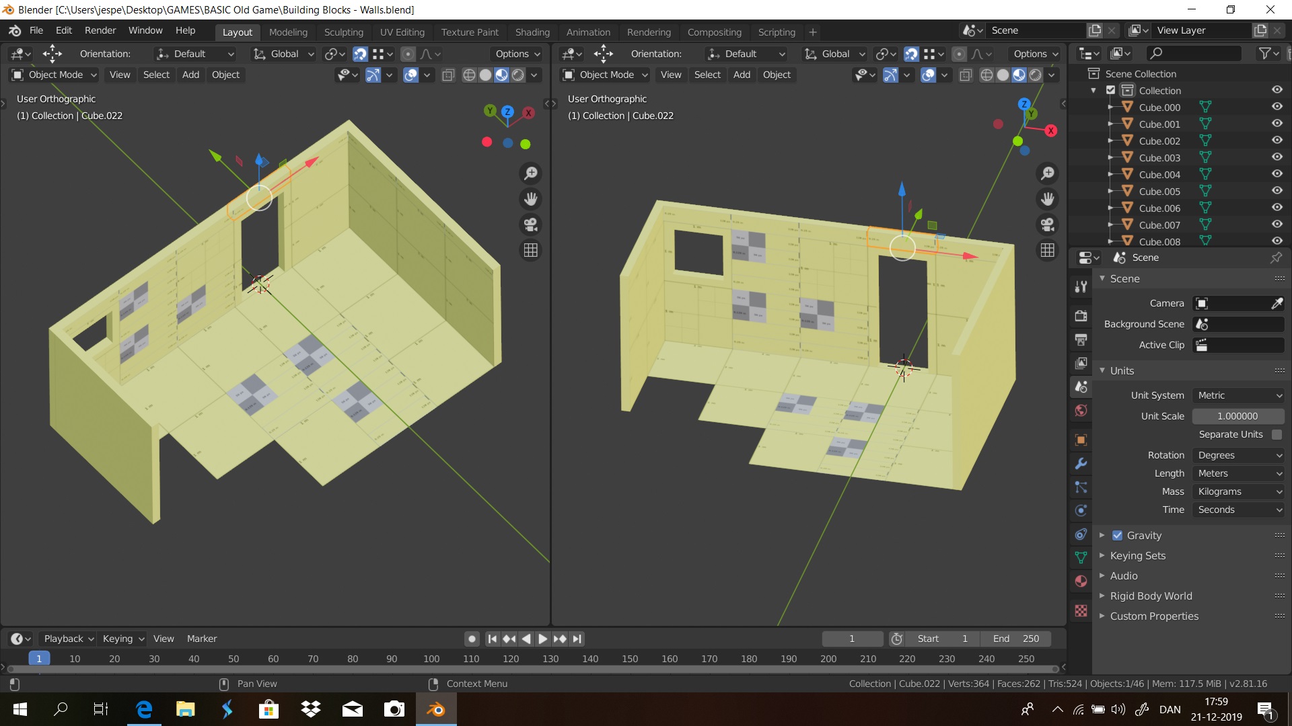Click the zoom magnifier in the left viewport
1292x726 pixels.
[x=531, y=173]
